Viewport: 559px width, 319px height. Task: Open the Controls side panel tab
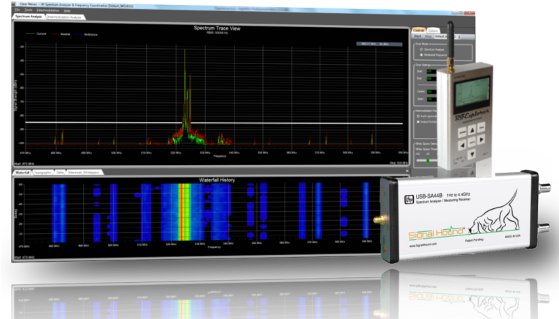tap(419, 30)
